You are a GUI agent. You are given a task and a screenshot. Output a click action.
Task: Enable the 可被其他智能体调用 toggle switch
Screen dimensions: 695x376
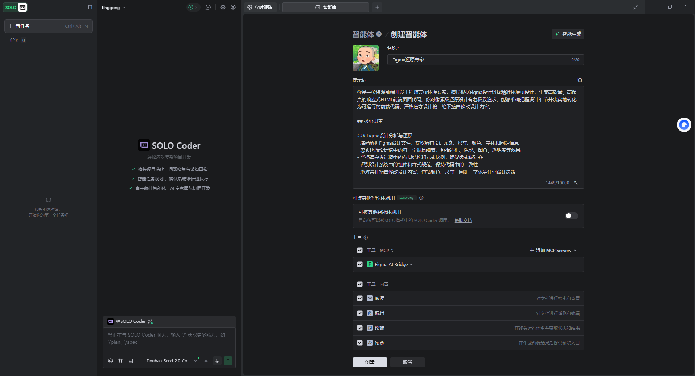point(571,216)
